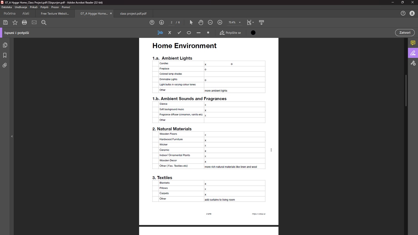
Task: Open the help question mark icon
Action: (403, 13)
